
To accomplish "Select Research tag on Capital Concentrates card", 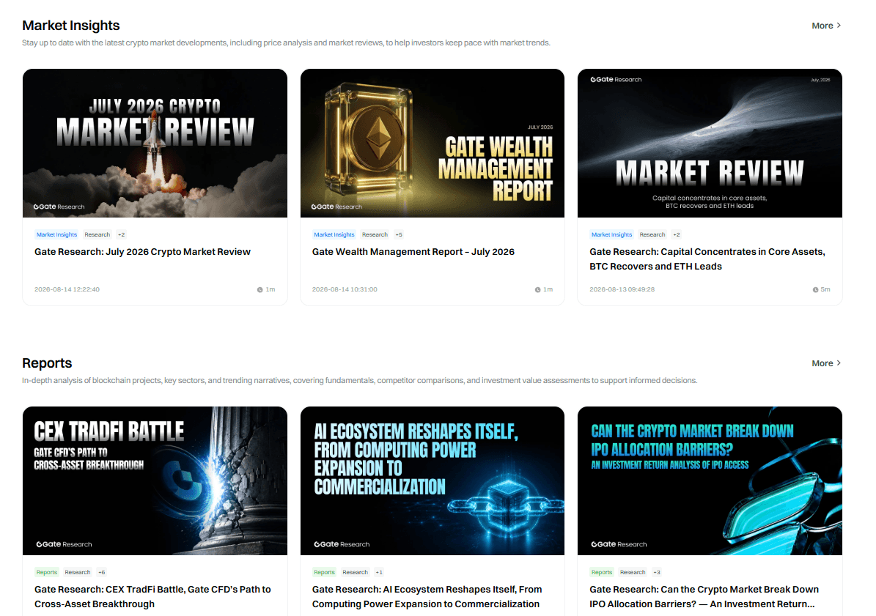I will point(652,235).
